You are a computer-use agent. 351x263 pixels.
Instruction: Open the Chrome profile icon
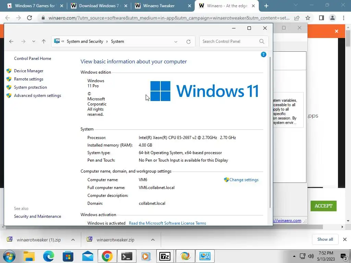pos(332,18)
